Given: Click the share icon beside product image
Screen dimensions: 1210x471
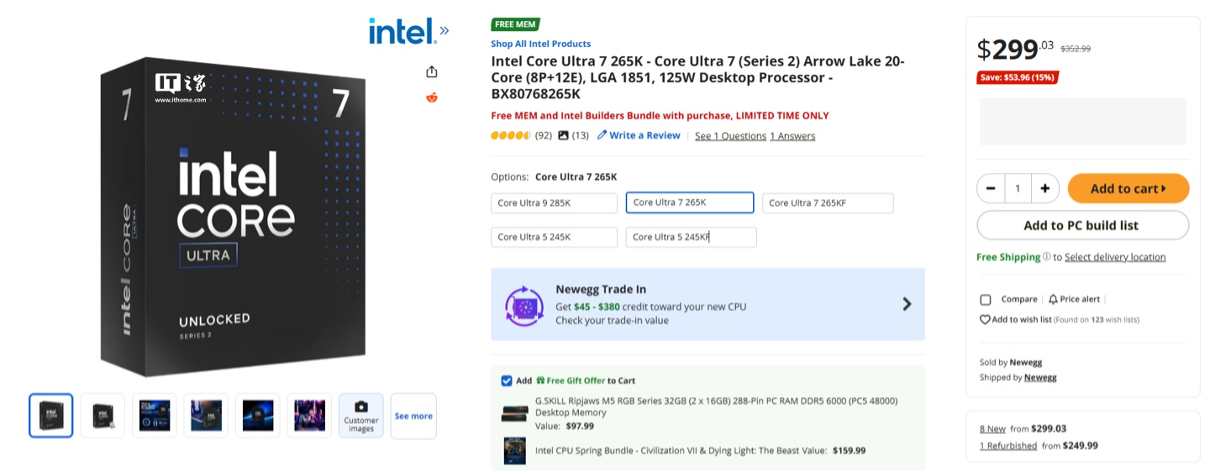Looking at the screenshot, I should click(x=432, y=71).
